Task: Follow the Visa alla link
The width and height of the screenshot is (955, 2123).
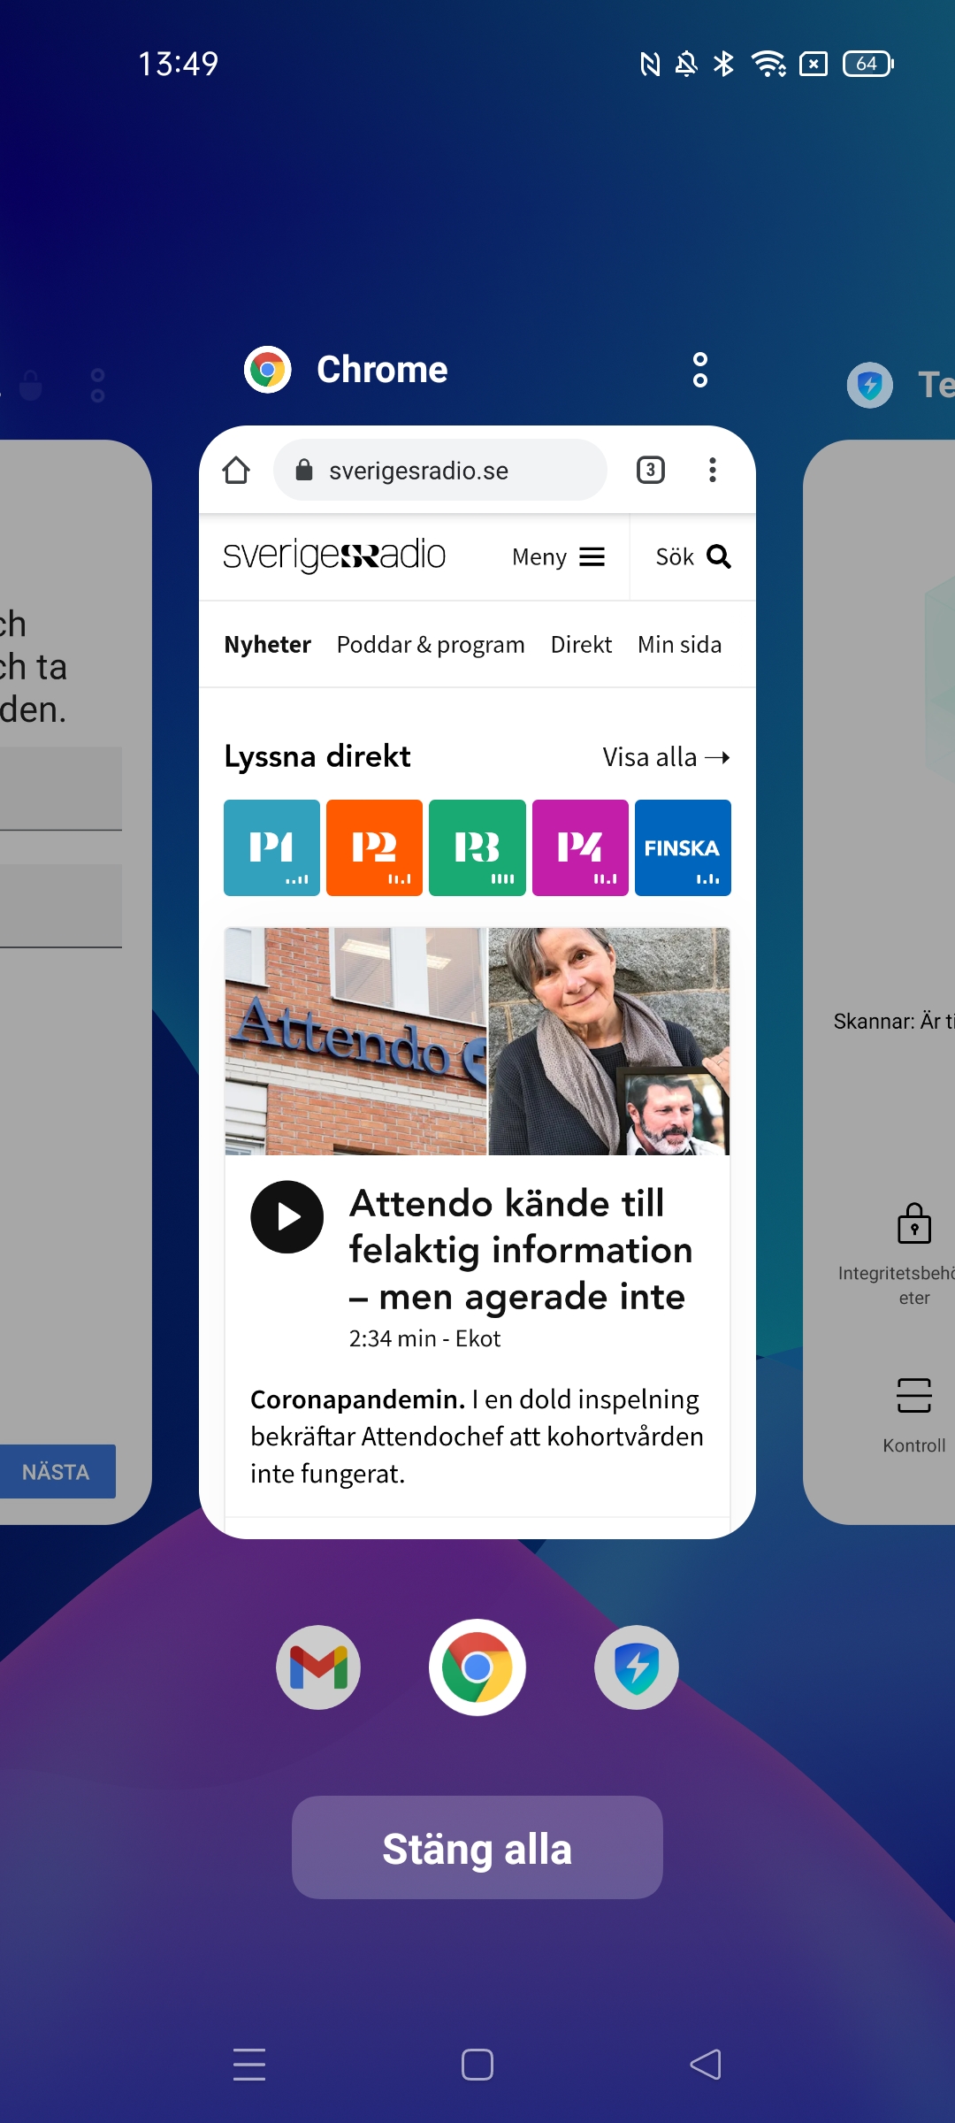Action: 666,757
